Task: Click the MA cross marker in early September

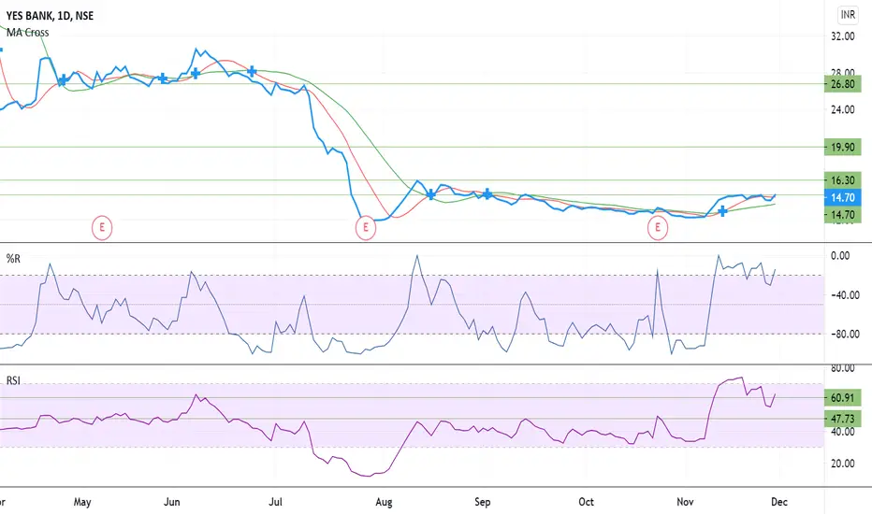Action: [487, 194]
